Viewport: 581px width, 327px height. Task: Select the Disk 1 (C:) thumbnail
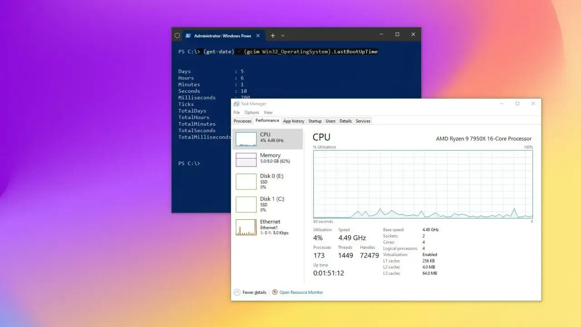pos(246,204)
